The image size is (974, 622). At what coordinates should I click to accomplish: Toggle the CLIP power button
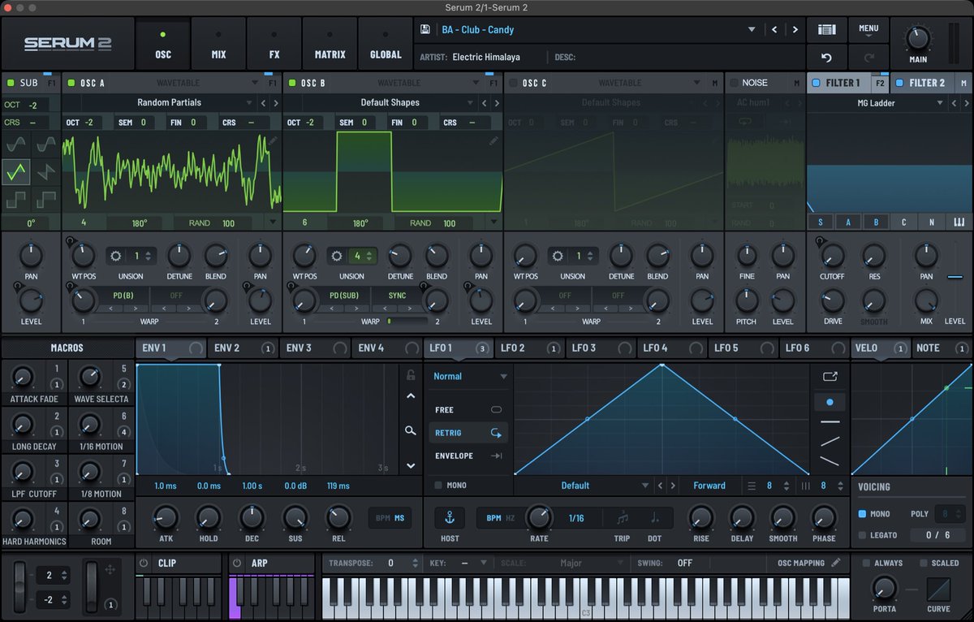[144, 563]
